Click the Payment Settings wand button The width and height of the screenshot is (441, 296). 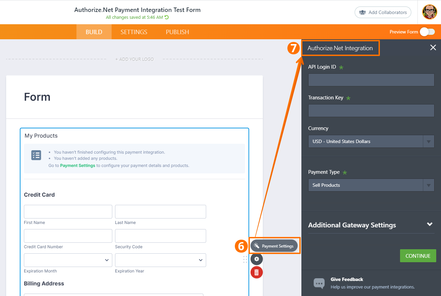point(274,246)
